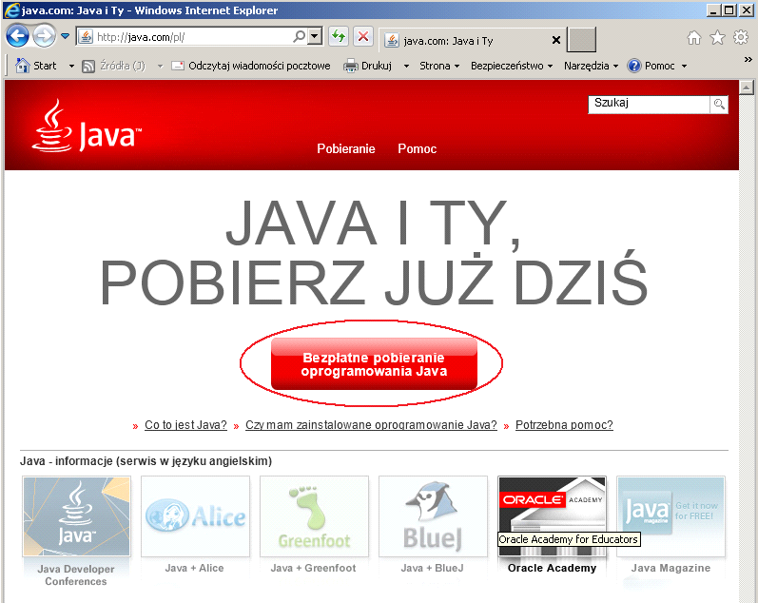Screen dimensions: 758x603
Task: Click the Java Magazine caption link
Action: point(671,568)
